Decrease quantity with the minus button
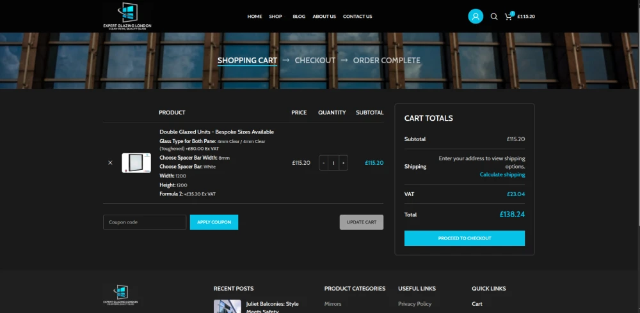The height and width of the screenshot is (313, 640). [x=324, y=163]
